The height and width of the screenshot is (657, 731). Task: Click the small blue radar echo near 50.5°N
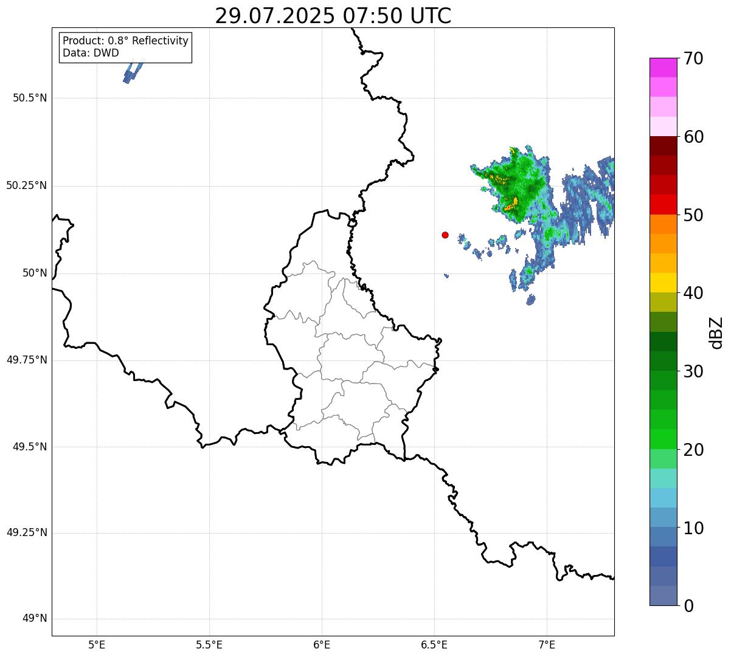134,71
